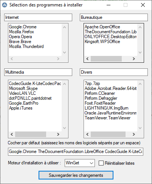Select dotPDNLLC.paintdotnet entry
152x184 pixels.
(x=30, y=98)
